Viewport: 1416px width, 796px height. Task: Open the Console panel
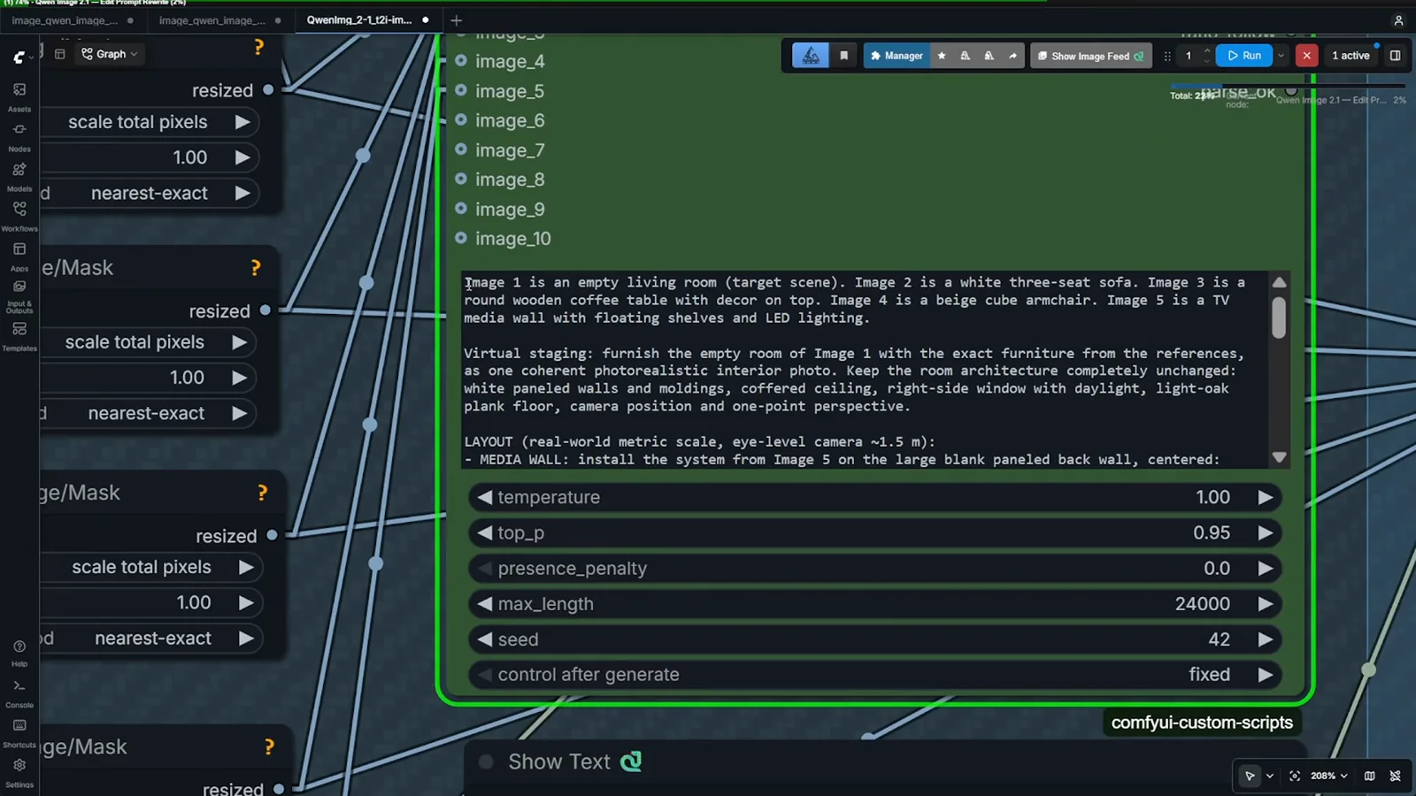coord(19,693)
